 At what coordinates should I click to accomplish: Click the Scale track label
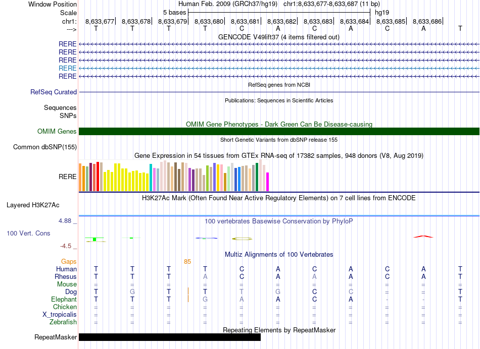click(x=68, y=13)
